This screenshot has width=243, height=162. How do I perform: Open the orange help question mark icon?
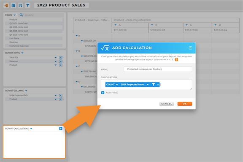(x=176, y=60)
